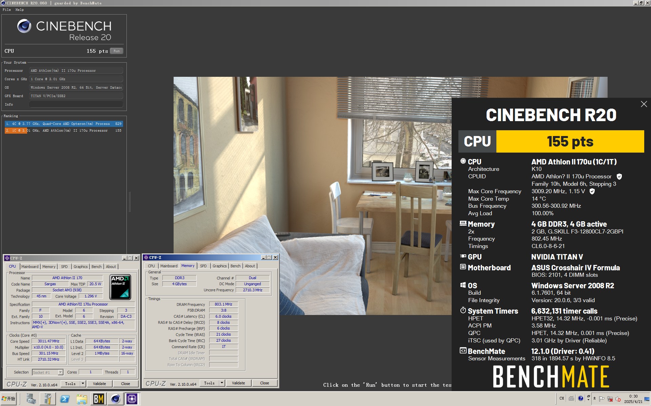Switch to Mainboard tab in left CPU-Z window
This screenshot has width=651, height=406.
(x=30, y=267)
